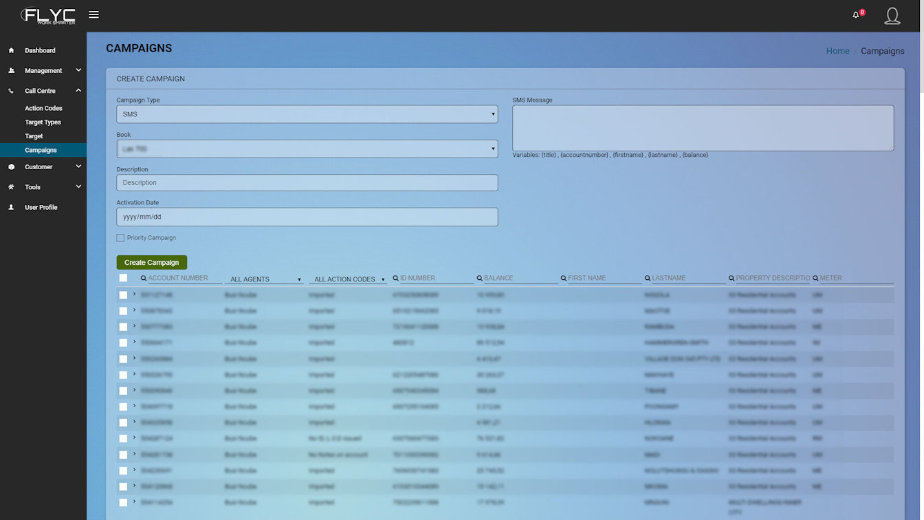The height and width of the screenshot is (520, 924).
Task: Click into the SMS Message text area
Action: (703, 128)
